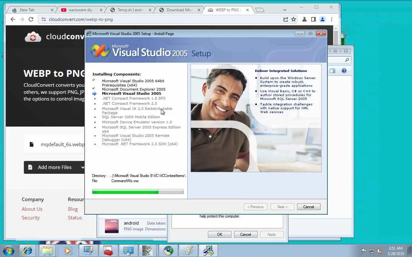
Task: Reload the cloudconvert page
Action: pyautogui.click(x=31, y=19)
